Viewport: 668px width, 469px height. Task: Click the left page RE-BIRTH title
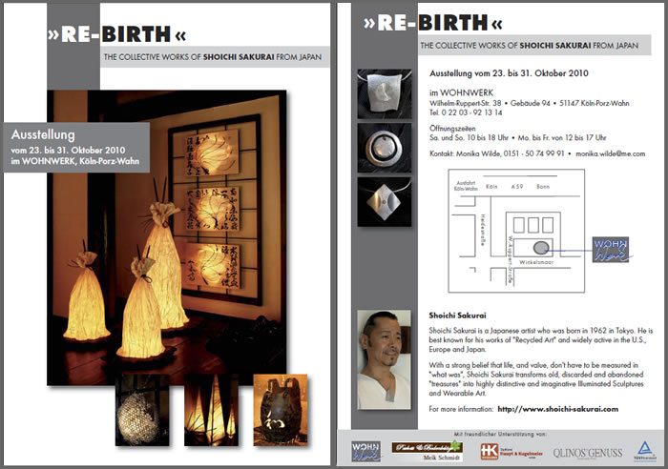(116, 37)
